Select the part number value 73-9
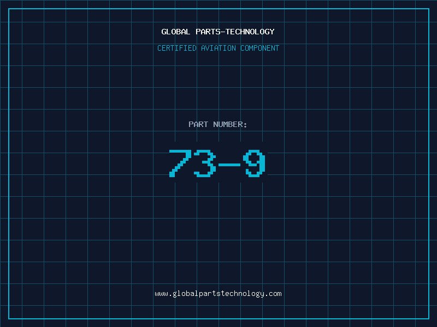The image size is (437, 327). [x=217, y=163]
